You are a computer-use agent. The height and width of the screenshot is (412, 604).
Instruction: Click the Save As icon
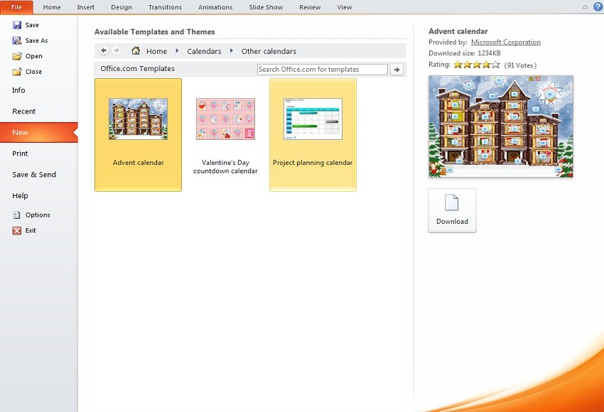(17, 40)
